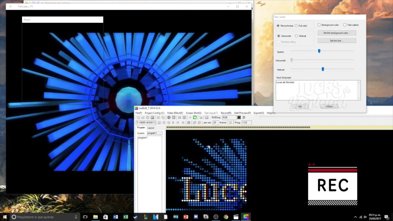393x221 pixels.
Task: Click the icon right of the frame label
Action: 230,122
